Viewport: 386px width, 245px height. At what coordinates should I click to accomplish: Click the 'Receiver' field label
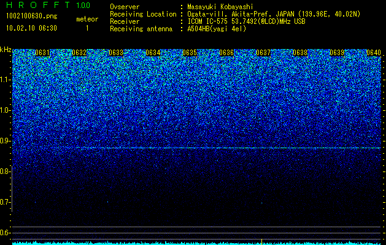(x=125, y=21)
